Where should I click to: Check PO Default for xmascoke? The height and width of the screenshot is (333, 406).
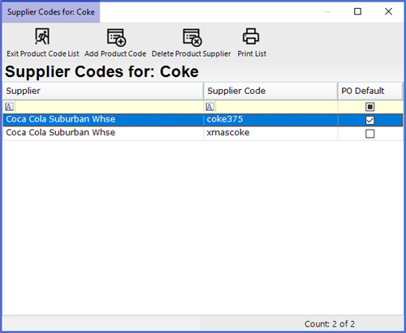coord(369,134)
